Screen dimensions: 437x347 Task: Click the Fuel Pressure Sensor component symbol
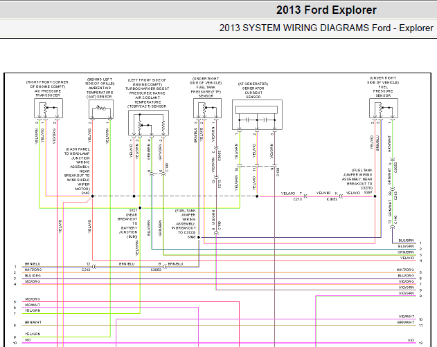[384, 109]
